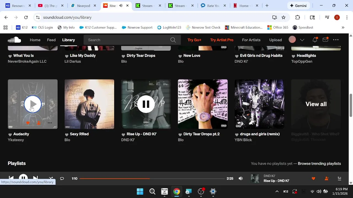
Task: Open View all liked tracks
Action: tap(316, 104)
